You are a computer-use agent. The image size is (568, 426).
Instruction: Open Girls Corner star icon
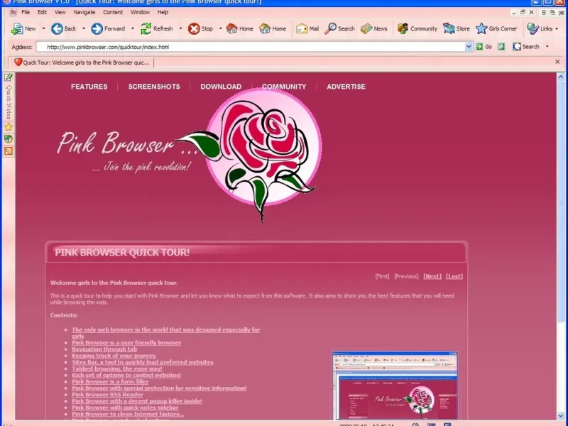[x=481, y=28]
